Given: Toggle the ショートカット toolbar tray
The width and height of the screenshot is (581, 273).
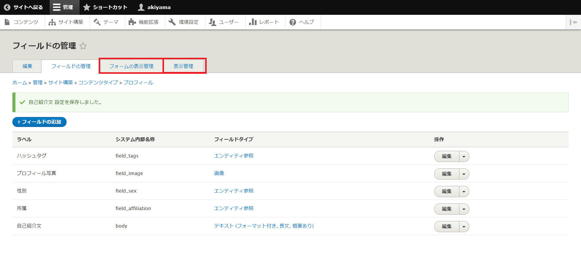Looking at the screenshot, I should click(x=106, y=7).
